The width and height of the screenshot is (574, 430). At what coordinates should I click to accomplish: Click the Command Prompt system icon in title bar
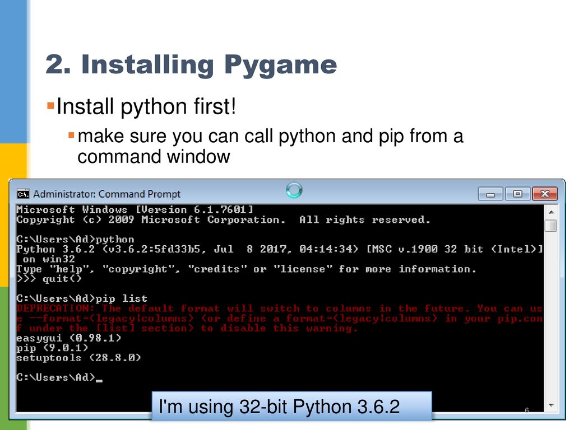(23, 194)
